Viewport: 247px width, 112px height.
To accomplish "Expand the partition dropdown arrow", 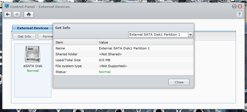I will (x=191, y=35).
